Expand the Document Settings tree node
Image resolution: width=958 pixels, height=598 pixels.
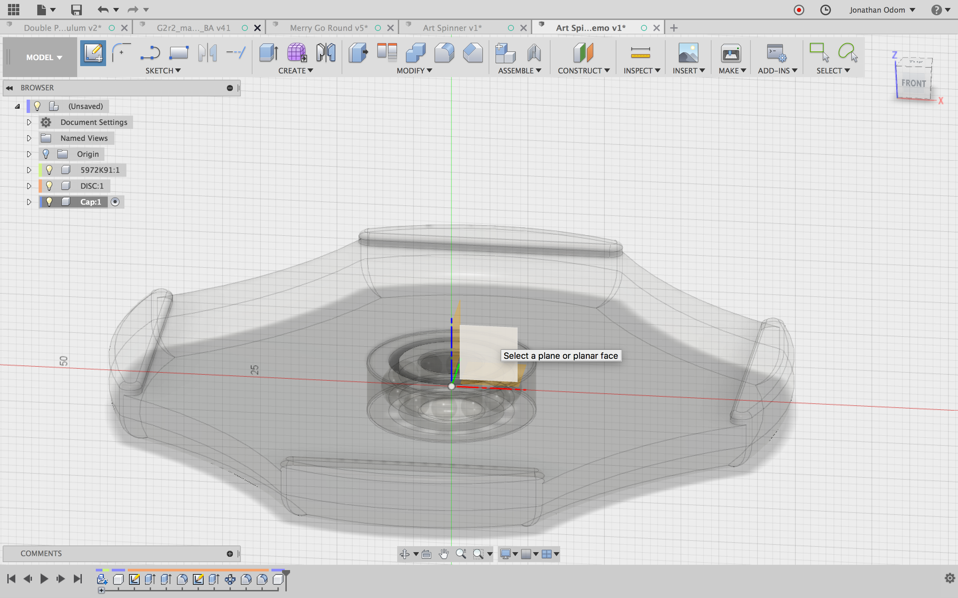coord(29,122)
